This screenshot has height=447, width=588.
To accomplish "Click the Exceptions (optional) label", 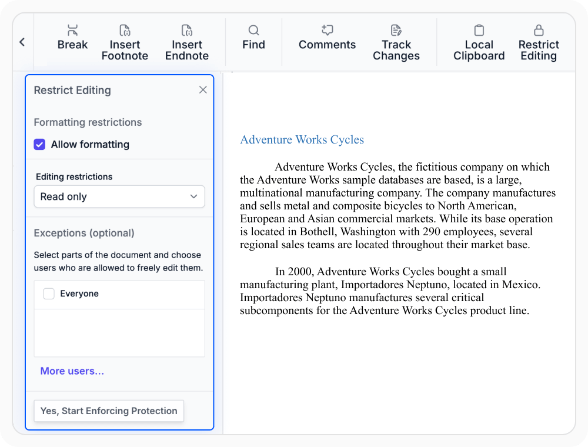I will [84, 233].
